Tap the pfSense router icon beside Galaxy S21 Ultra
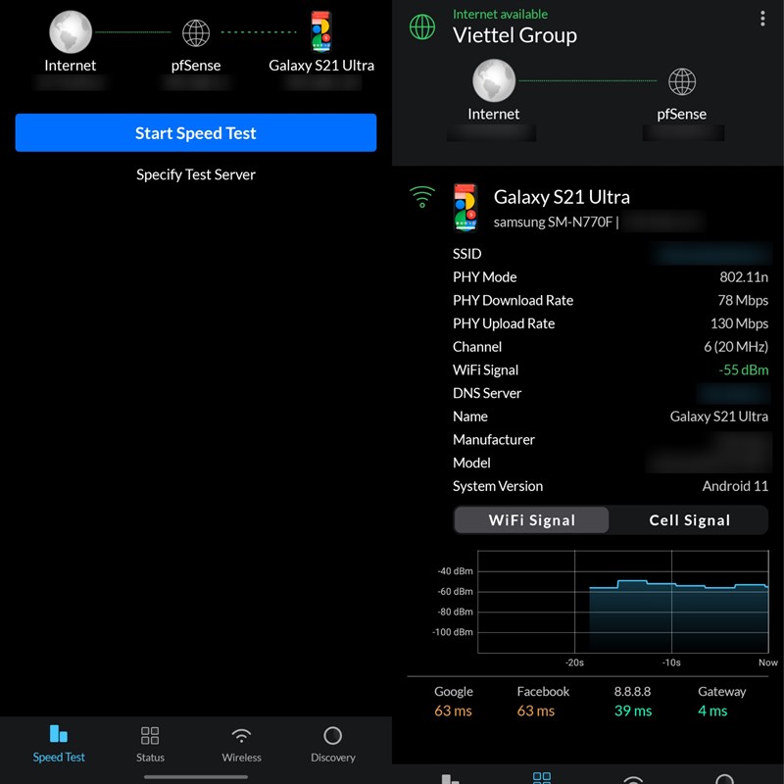 coord(195,33)
